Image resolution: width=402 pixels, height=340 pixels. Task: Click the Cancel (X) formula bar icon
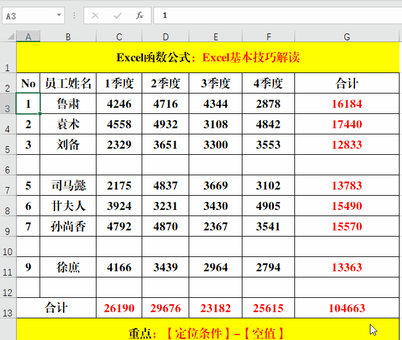pyautogui.click(x=95, y=15)
